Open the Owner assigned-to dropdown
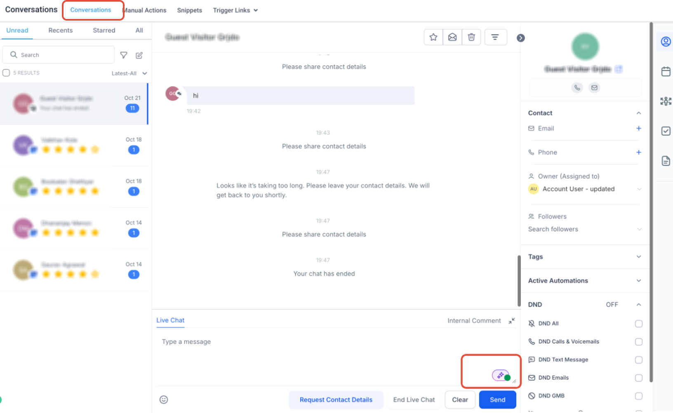Viewport: 673px width, 413px height. [585, 189]
